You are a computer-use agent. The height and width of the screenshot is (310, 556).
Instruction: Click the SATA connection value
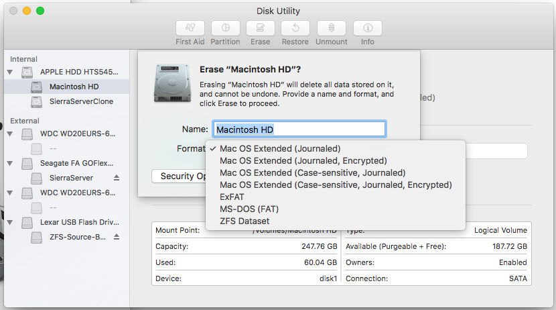coord(518,278)
